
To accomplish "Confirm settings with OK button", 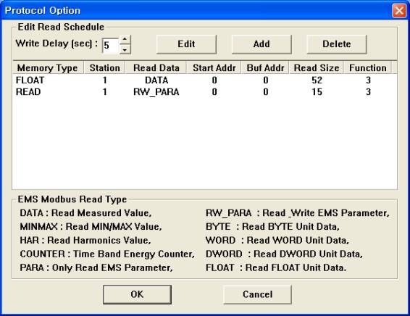I will pyautogui.click(x=138, y=294).
